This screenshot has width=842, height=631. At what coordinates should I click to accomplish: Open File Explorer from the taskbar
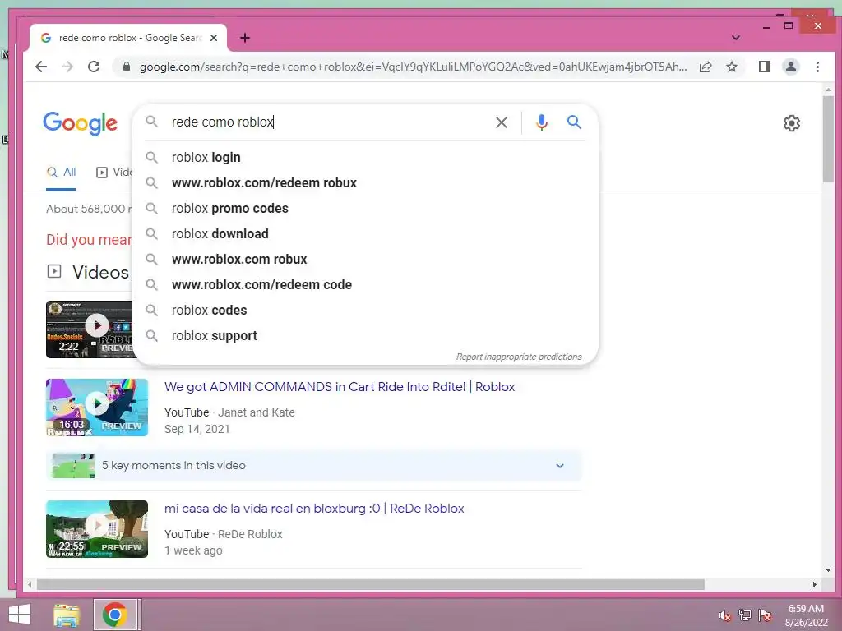[67, 615]
